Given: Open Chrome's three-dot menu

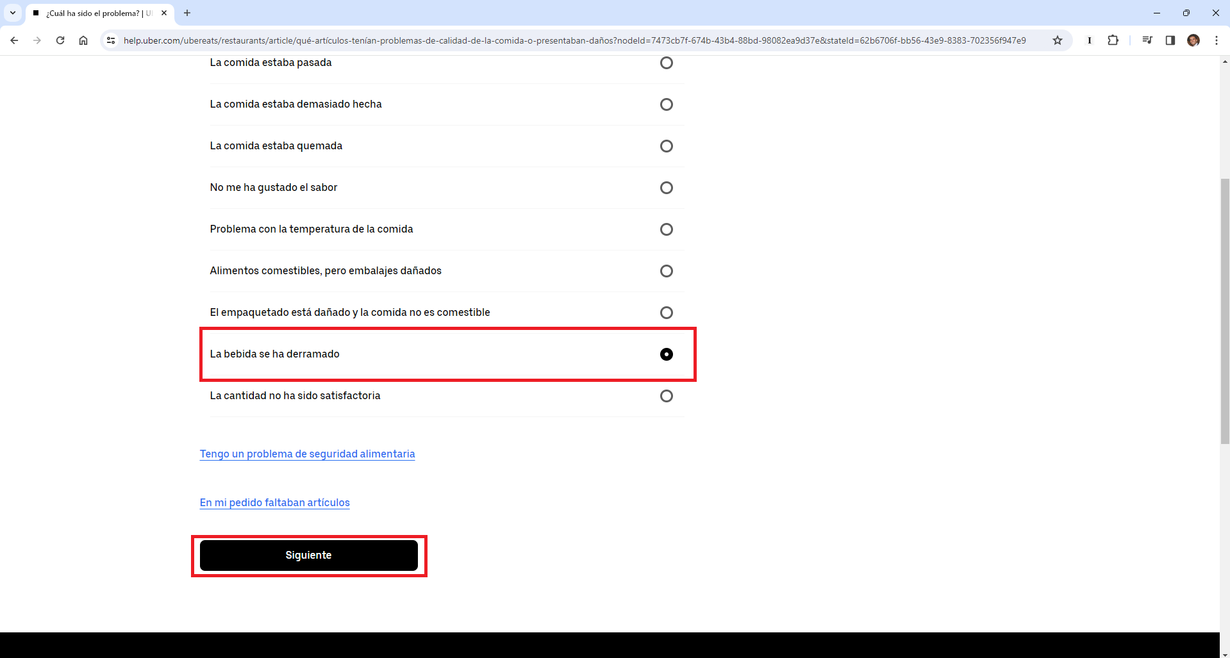Looking at the screenshot, I should tap(1217, 40).
